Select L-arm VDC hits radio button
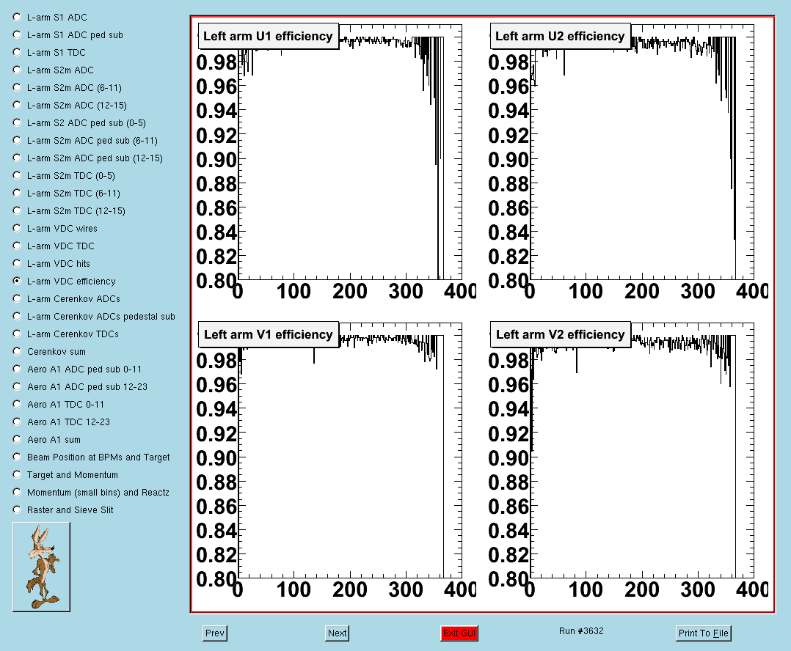The width and height of the screenshot is (791, 651). point(17,263)
